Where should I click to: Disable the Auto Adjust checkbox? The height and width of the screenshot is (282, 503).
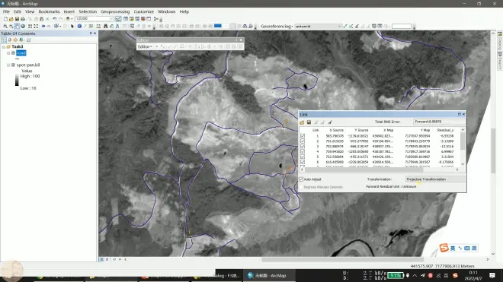(301, 179)
